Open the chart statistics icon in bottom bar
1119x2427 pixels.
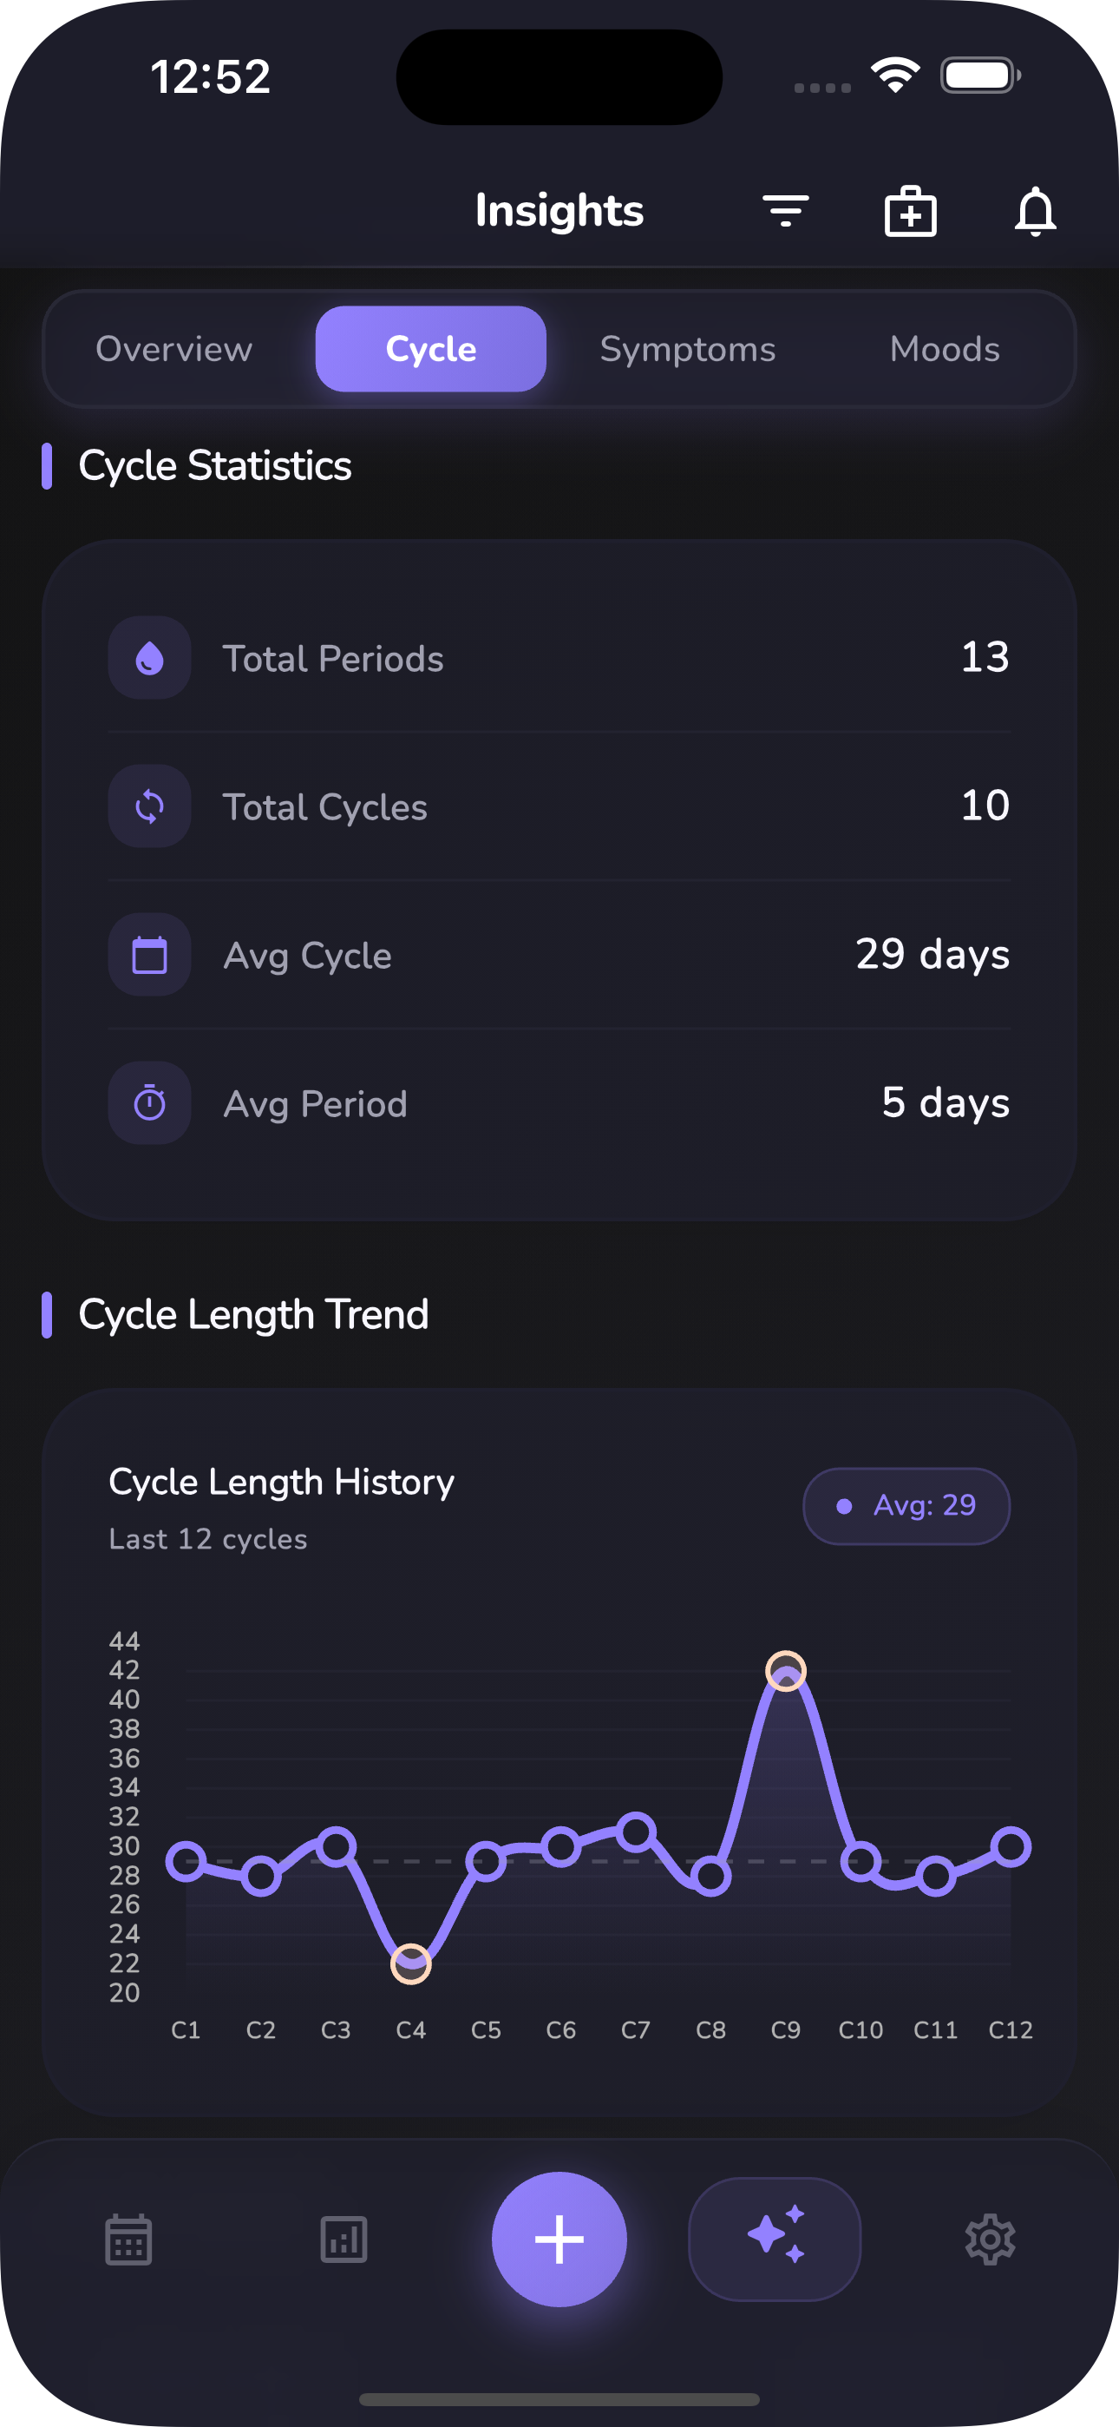pyautogui.click(x=344, y=2239)
